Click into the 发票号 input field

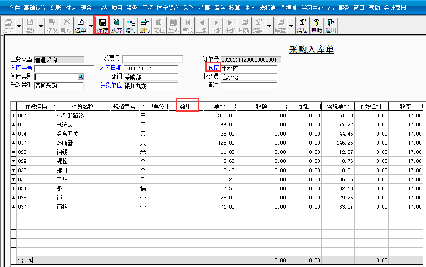point(152,59)
